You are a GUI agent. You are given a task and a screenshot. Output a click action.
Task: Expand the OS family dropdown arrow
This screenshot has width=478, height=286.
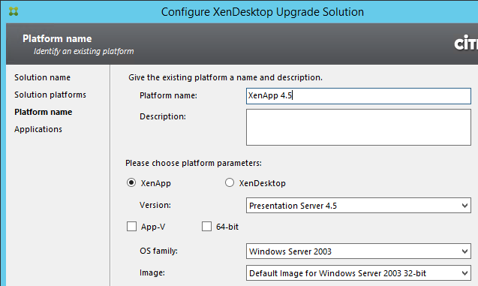click(464, 251)
